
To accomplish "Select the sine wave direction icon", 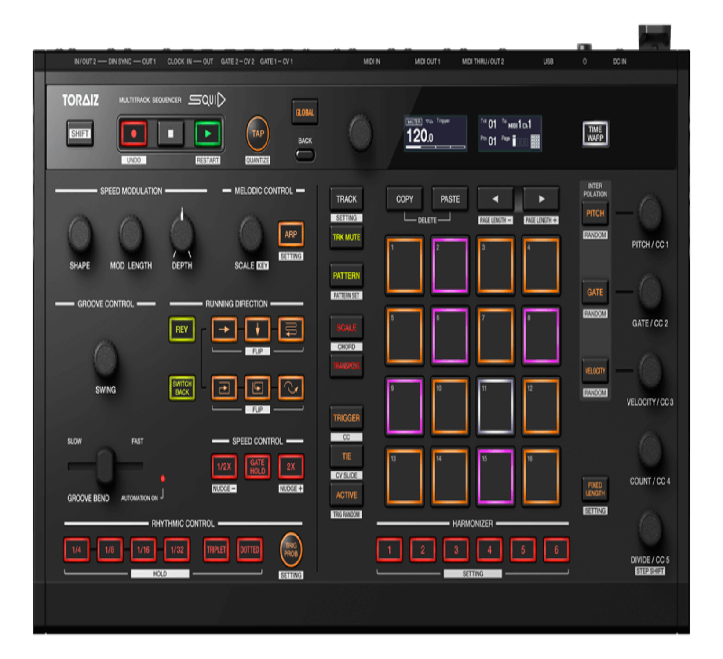I will pos(291,388).
